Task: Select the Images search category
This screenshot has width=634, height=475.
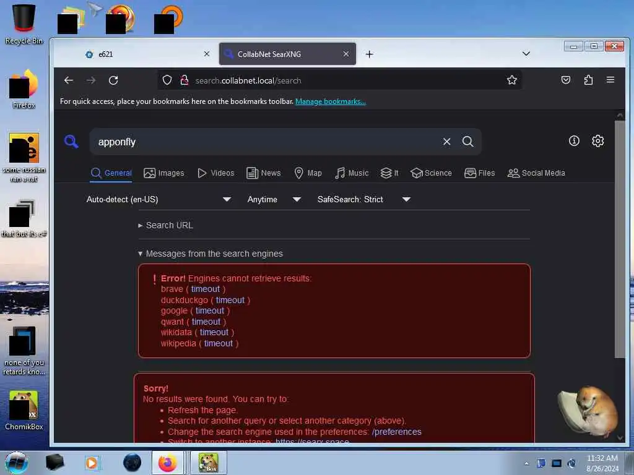Action: [x=163, y=173]
